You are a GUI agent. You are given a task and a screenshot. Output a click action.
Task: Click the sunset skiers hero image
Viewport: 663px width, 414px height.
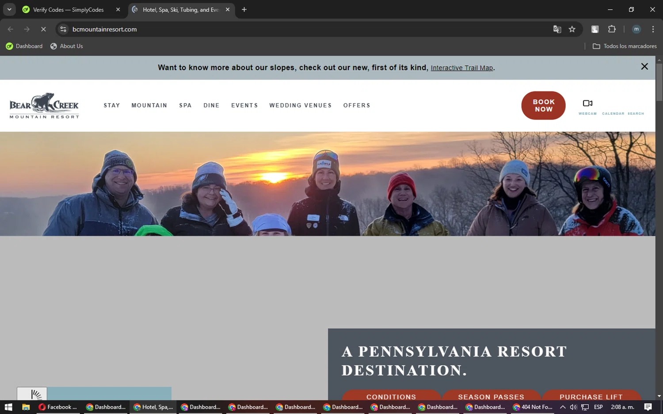pyautogui.click(x=328, y=184)
